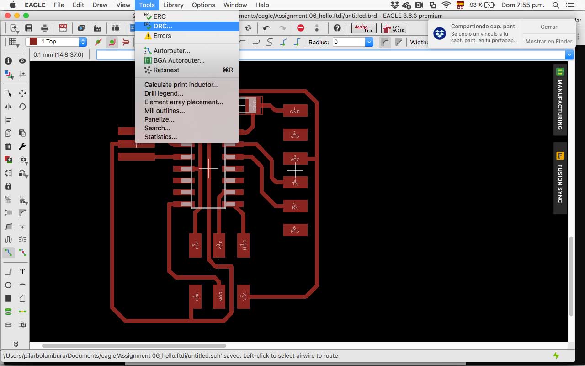Select the Route airwire tool
This screenshot has width=585, height=366.
coord(8,252)
